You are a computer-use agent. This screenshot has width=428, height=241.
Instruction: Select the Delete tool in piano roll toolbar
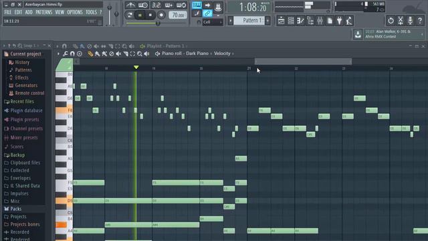112,54
